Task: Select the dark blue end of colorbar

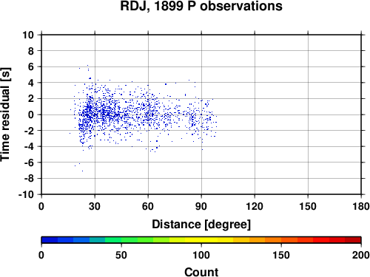Action: coord(50,240)
